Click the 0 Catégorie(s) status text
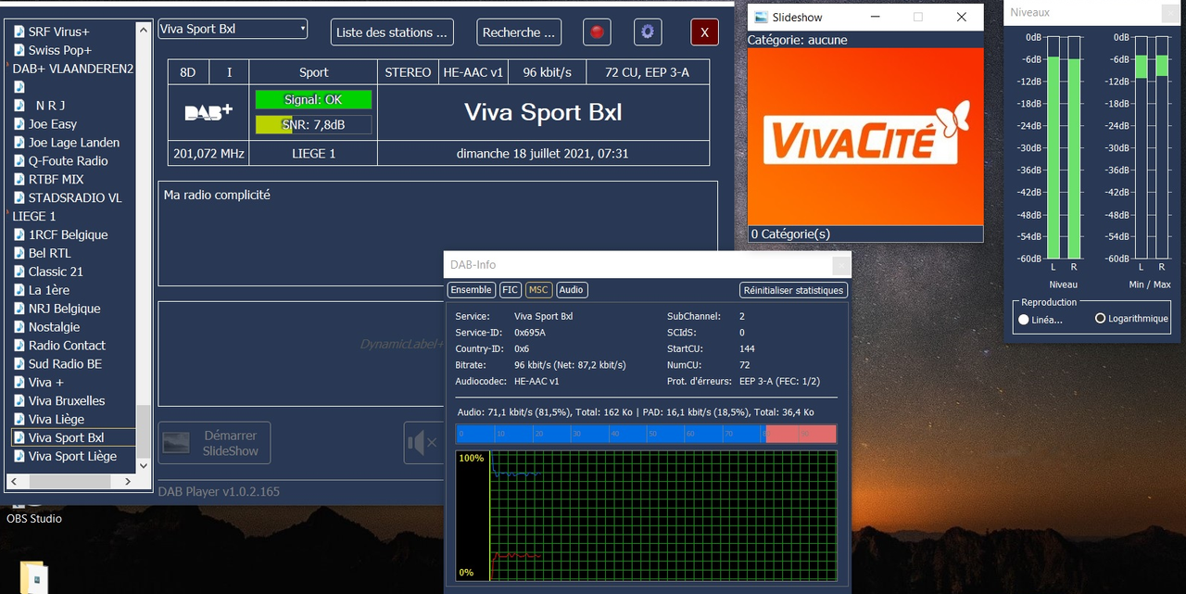This screenshot has width=1186, height=594. coord(790,234)
